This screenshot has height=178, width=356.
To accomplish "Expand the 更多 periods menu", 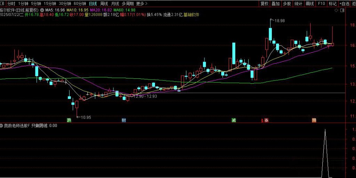I will (141, 3).
